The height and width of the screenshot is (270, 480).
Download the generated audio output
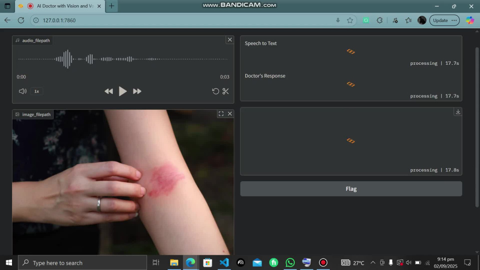click(x=458, y=112)
